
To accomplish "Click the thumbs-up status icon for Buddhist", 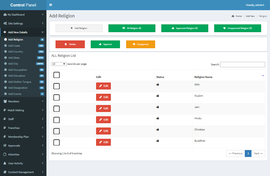I will [158, 141].
